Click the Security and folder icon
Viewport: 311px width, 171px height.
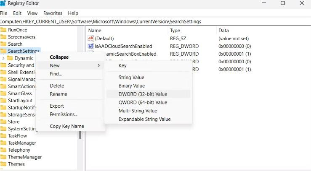pos(3,65)
